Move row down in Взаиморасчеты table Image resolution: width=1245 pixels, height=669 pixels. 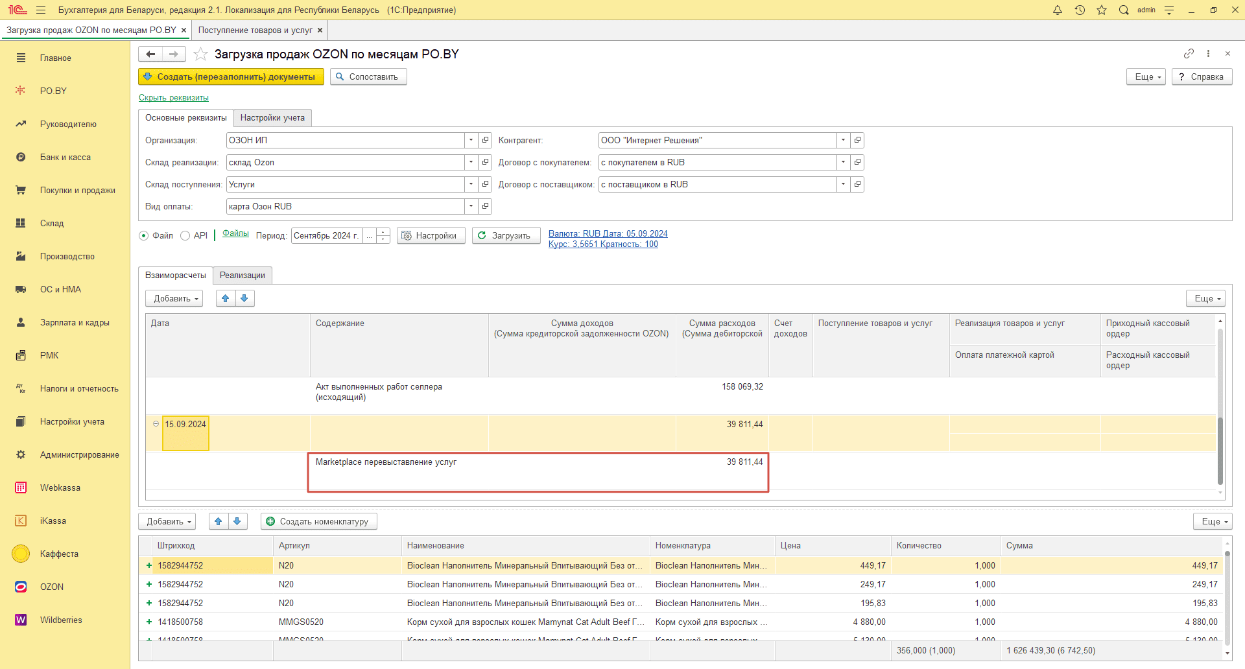click(x=244, y=298)
